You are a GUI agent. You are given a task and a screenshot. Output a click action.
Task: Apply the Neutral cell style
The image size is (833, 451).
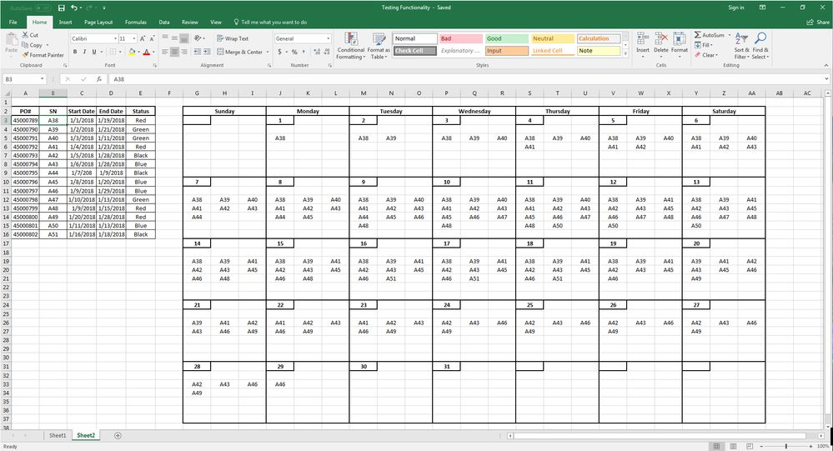tap(553, 39)
